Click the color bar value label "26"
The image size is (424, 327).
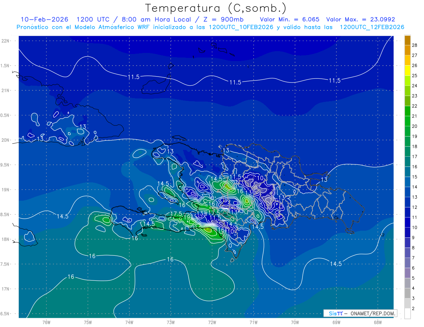415,66
